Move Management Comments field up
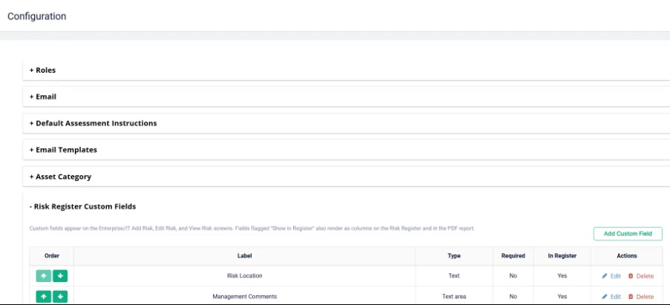The height and width of the screenshot is (305, 670). (44, 296)
